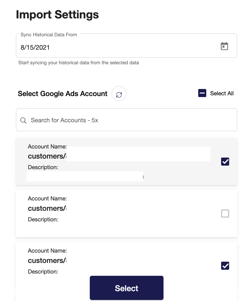Screen dimensions: 246x301
Task: Click the Select Google Ads Account heading
Action: (x=63, y=94)
